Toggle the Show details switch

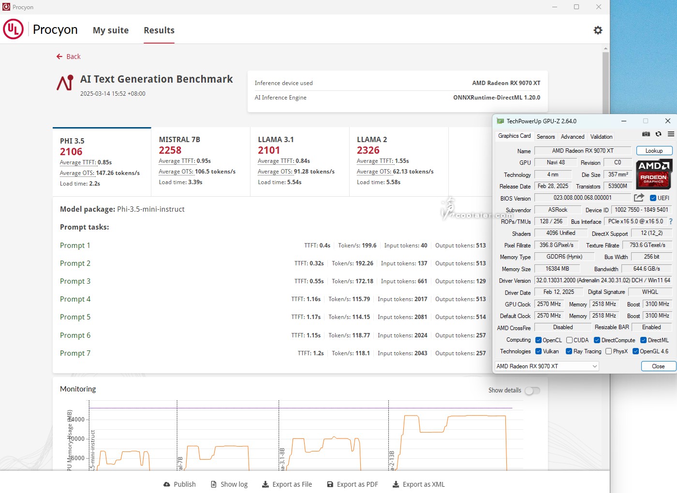[532, 391]
